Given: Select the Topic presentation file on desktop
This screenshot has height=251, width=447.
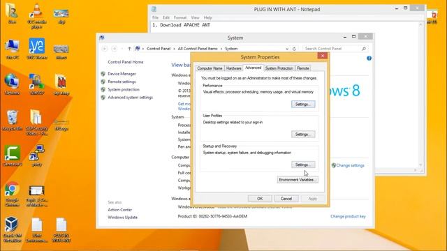Looking at the screenshot, I should pyautogui.click(x=37, y=196).
